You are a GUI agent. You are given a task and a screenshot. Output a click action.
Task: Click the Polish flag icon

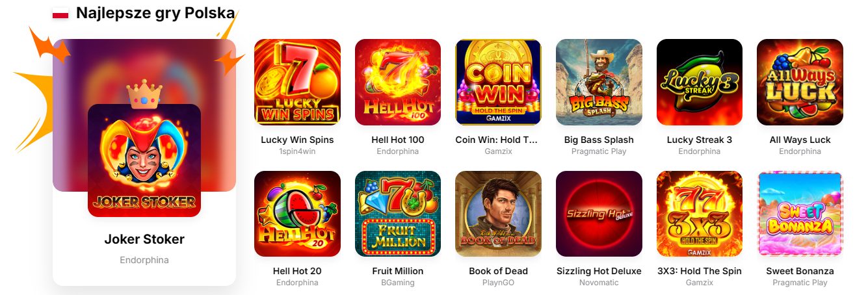(x=60, y=13)
